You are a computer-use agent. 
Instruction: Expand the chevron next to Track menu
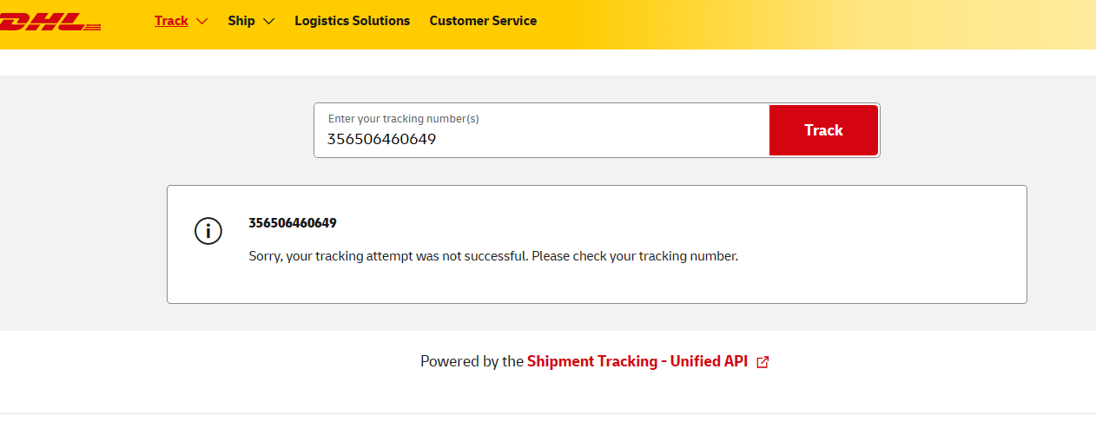(202, 22)
